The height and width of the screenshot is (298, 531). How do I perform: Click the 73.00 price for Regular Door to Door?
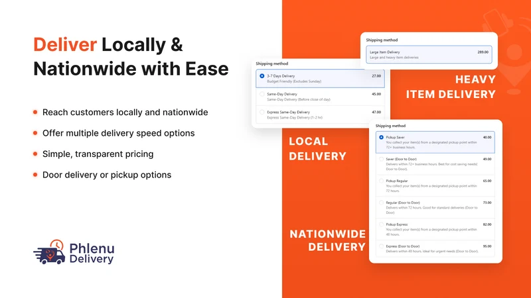(x=487, y=203)
